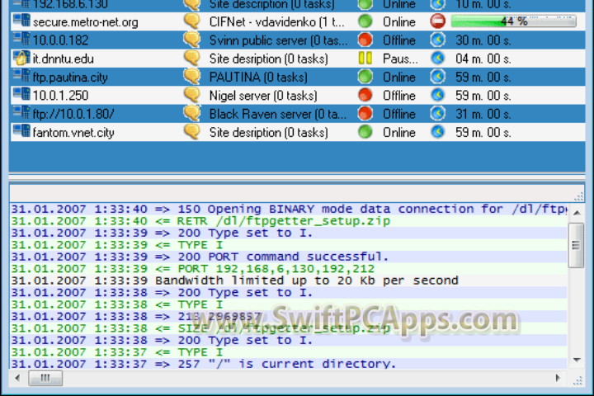Click the CIFNet - vdavidenko description text
This screenshot has width=594, height=396.
click(x=277, y=22)
